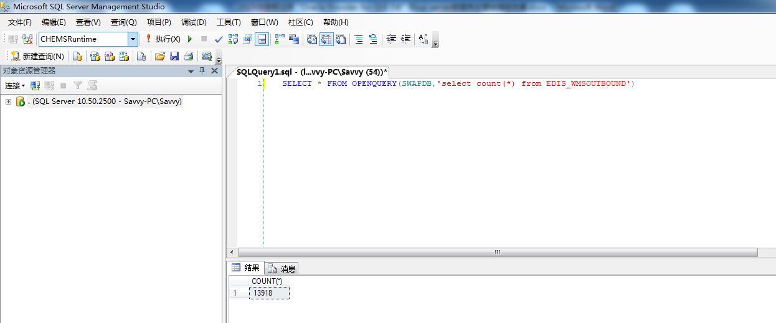Click the Cancel Executing Query square icon

(204, 39)
